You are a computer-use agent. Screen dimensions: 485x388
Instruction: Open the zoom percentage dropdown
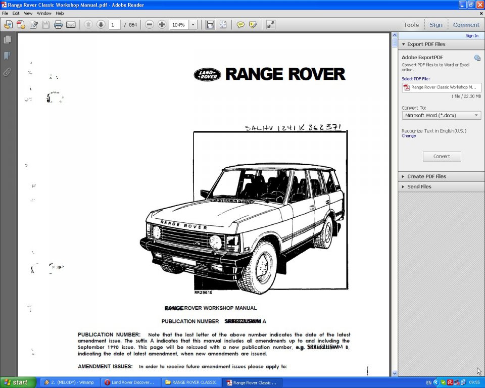[x=193, y=25]
